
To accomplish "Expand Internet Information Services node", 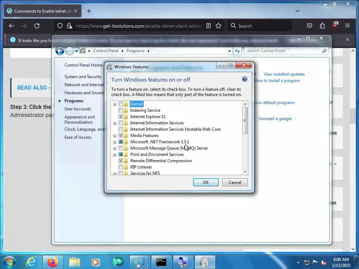I will click(x=115, y=123).
